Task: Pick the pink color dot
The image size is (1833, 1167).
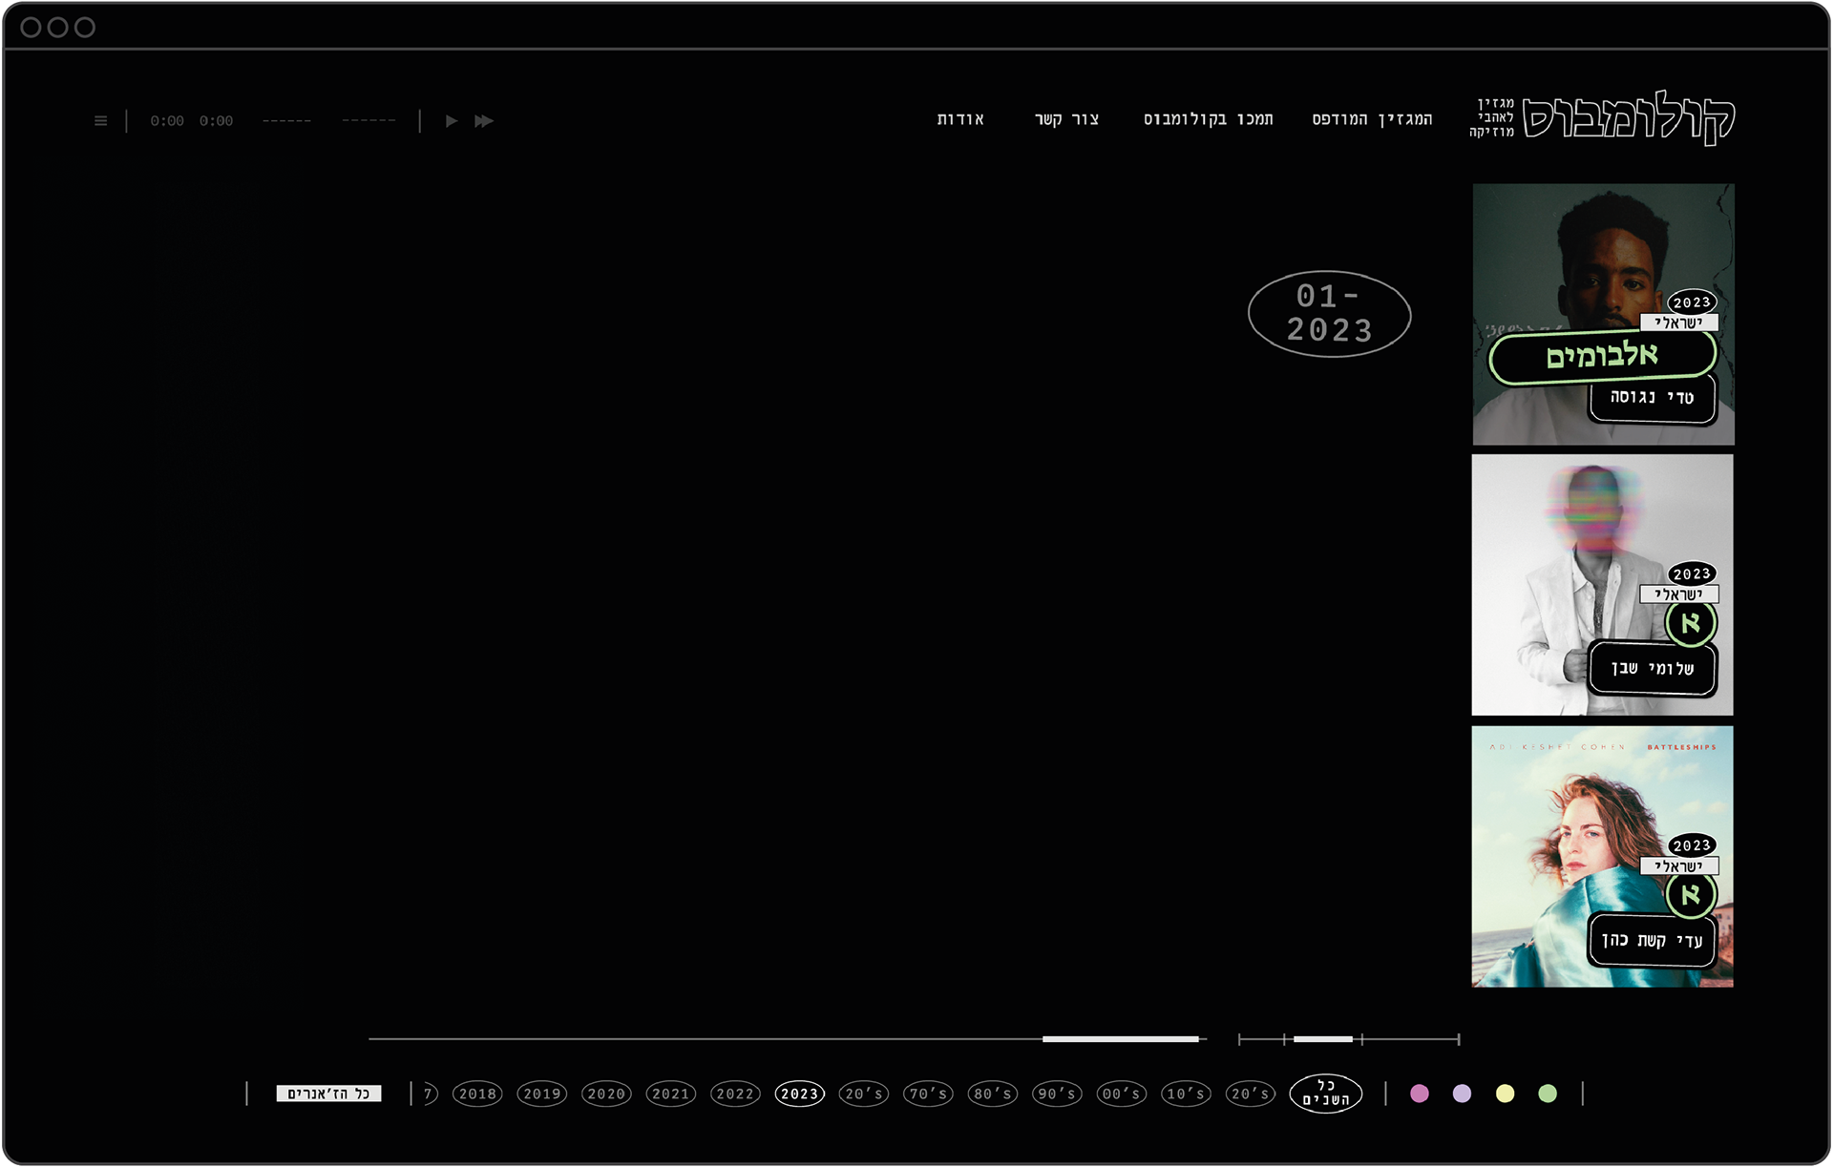Action: (x=1420, y=1094)
